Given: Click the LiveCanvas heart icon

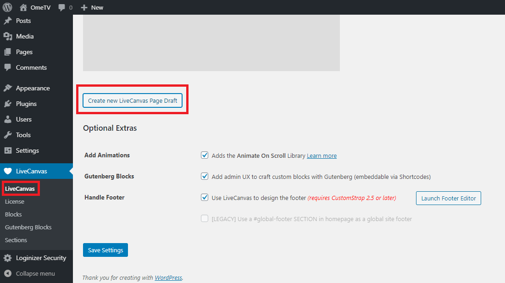Looking at the screenshot, I should (x=8, y=171).
